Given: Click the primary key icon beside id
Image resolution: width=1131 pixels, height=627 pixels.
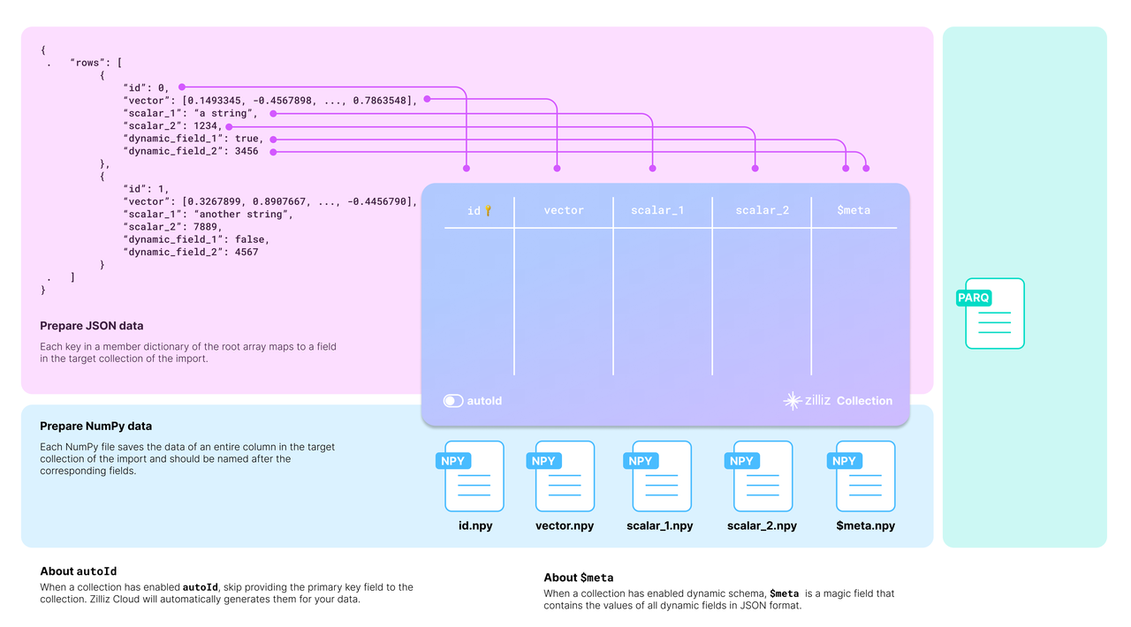Looking at the screenshot, I should coord(487,210).
